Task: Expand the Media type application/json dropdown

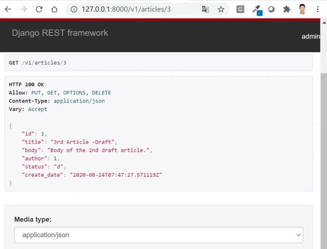Action: pos(158,235)
